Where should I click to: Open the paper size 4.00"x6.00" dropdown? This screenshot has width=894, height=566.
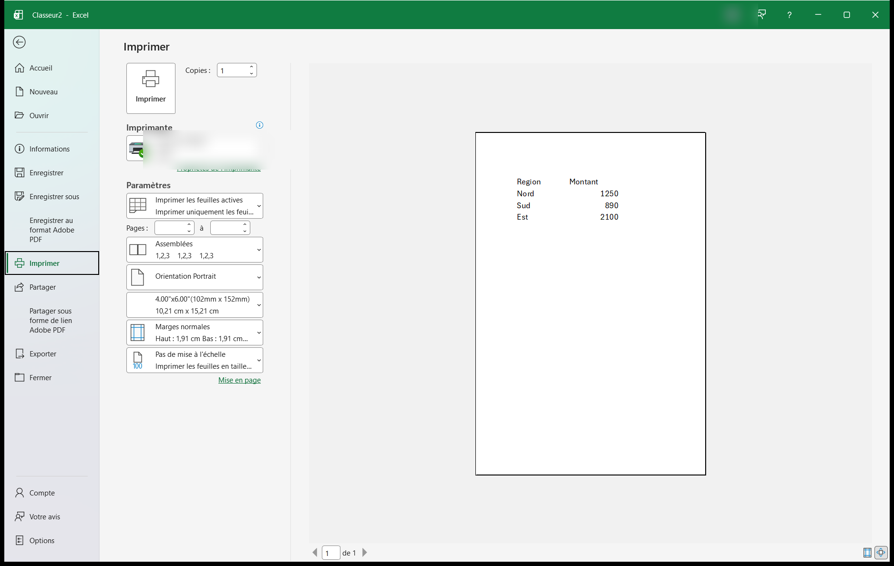point(195,305)
